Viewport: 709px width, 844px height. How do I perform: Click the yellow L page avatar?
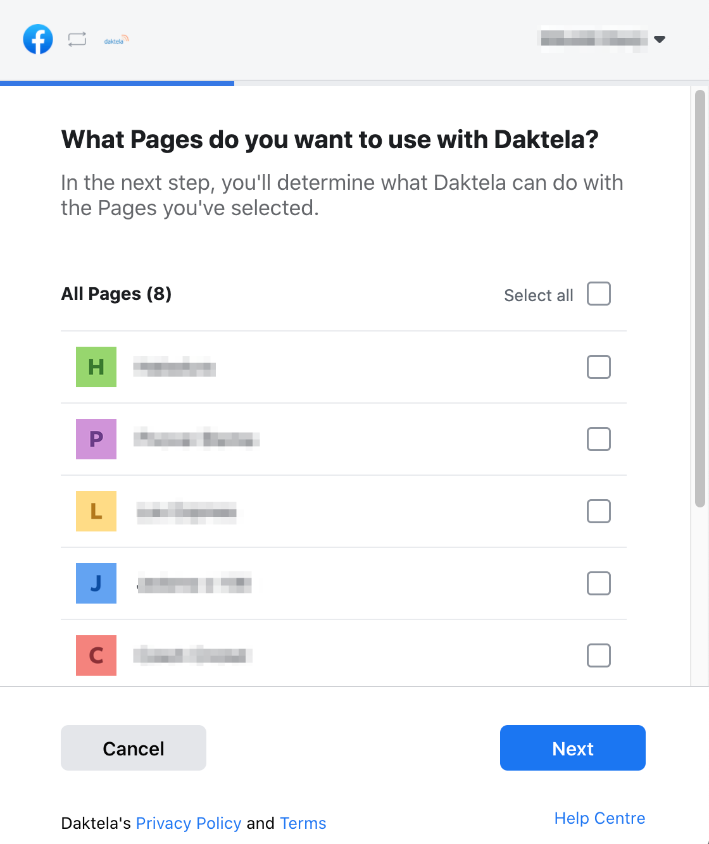96,511
